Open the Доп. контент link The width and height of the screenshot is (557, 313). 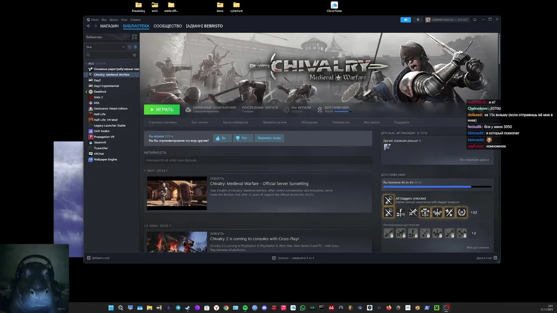tap(200, 123)
